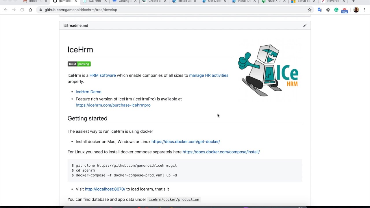Click the build passing badge
Viewport: 370px width, 208px height.
79,64
